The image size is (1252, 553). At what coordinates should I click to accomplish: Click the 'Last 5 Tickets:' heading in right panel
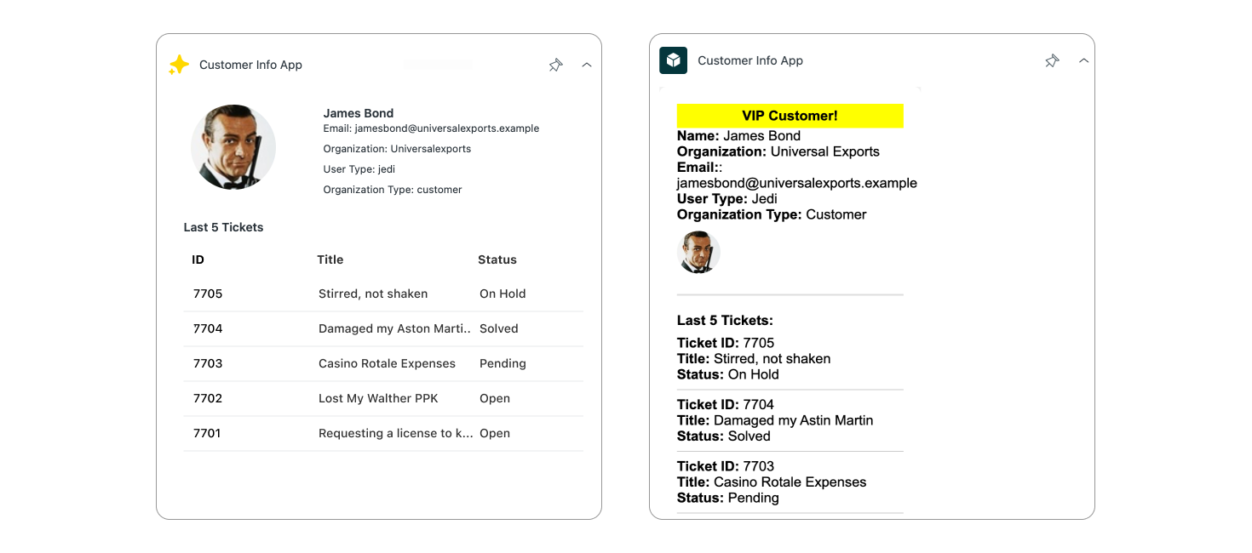tap(725, 321)
